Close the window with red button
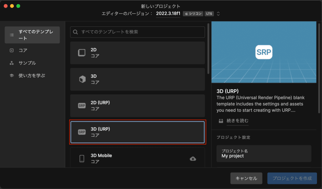The width and height of the screenshot is (322, 189). pyautogui.click(x=6, y=6)
